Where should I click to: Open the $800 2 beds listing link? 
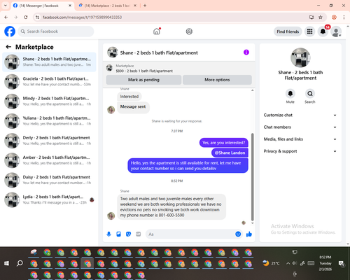(x=144, y=71)
